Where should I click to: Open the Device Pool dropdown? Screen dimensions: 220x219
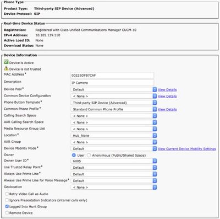[x=114, y=89]
